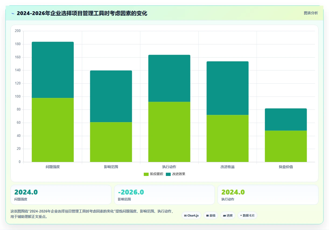Select the 进度 tag button
This screenshot has height=230, width=329.
(x=228, y=215)
